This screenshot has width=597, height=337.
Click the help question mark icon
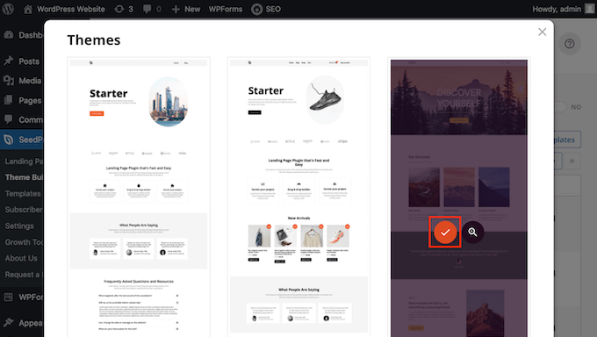pyautogui.click(x=570, y=44)
